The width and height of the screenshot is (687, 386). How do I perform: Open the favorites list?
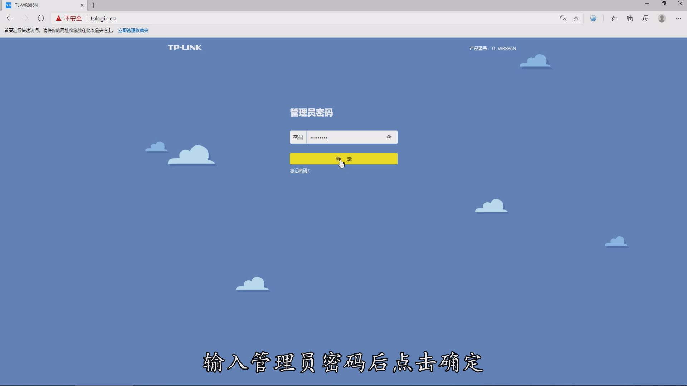point(614,18)
